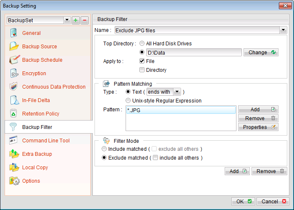Check Apply to Directory checkbox
The width and height of the screenshot is (294, 210).
pos(142,70)
